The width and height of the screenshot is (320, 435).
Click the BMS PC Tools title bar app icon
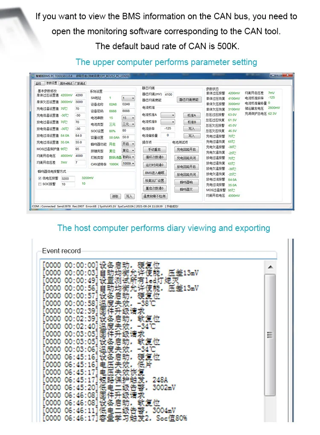click(x=33, y=75)
